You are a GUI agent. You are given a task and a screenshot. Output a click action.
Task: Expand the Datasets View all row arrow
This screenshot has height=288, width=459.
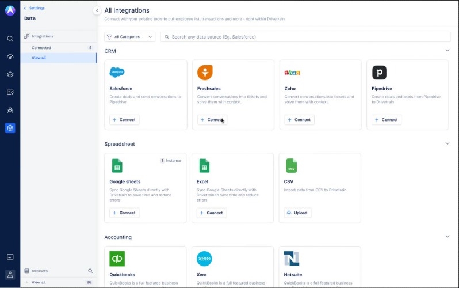pos(26,282)
